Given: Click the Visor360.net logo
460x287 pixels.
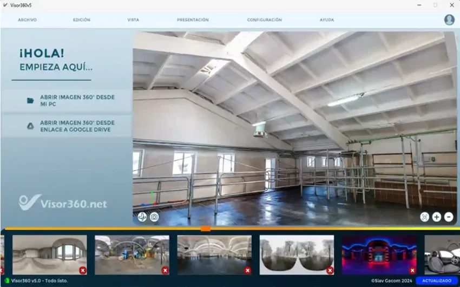Looking at the screenshot, I should pyautogui.click(x=62, y=203).
